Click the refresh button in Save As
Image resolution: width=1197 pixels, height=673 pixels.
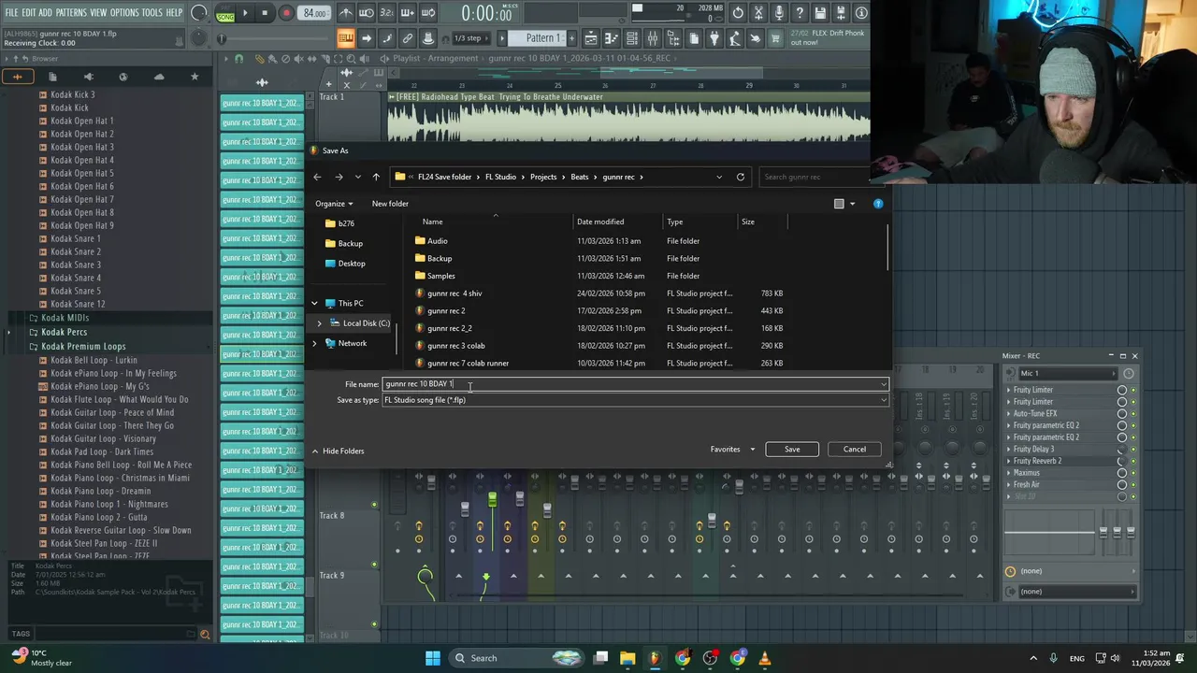coord(741,177)
